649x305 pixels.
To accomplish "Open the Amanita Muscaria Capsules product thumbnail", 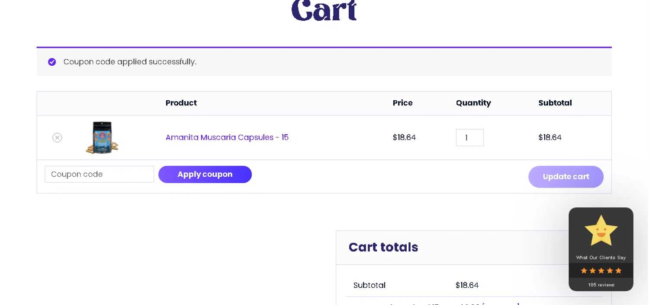I will click(102, 137).
